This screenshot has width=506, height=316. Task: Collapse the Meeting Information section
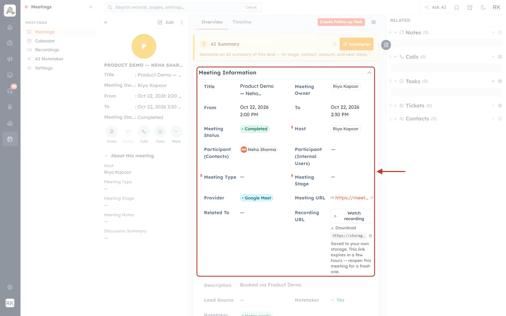[369, 73]
